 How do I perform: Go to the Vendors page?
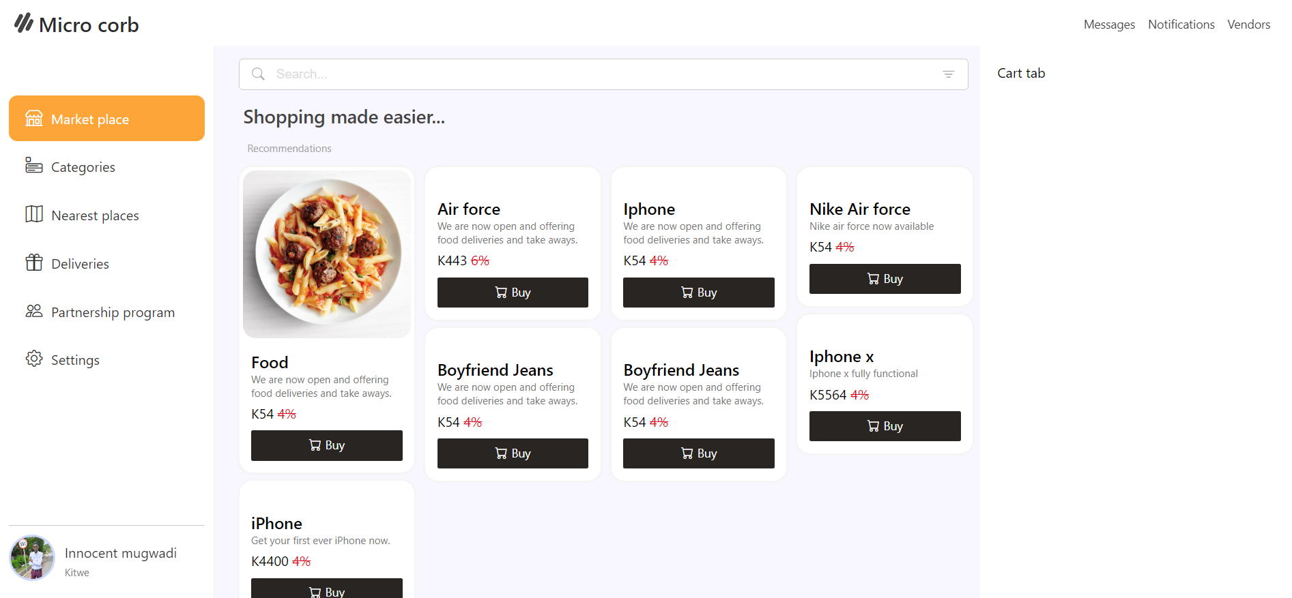1248,25
